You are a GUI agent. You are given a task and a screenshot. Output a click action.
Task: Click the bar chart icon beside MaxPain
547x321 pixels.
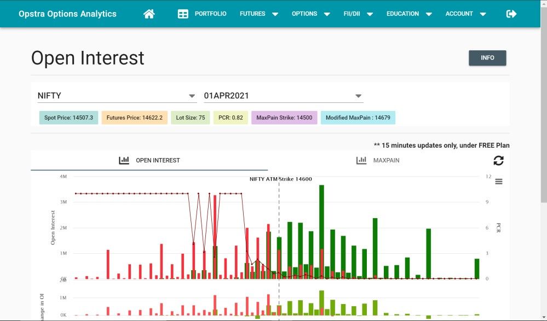pos(361,160)
